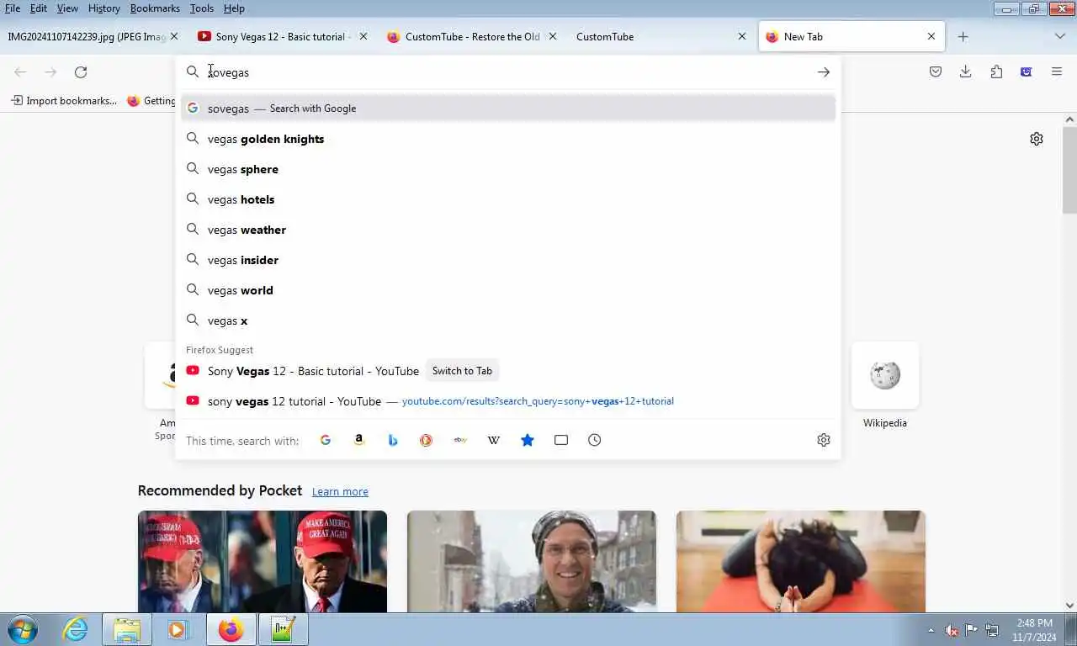Search this time with Google icon

pyautogui.click(x=326, y=440)
